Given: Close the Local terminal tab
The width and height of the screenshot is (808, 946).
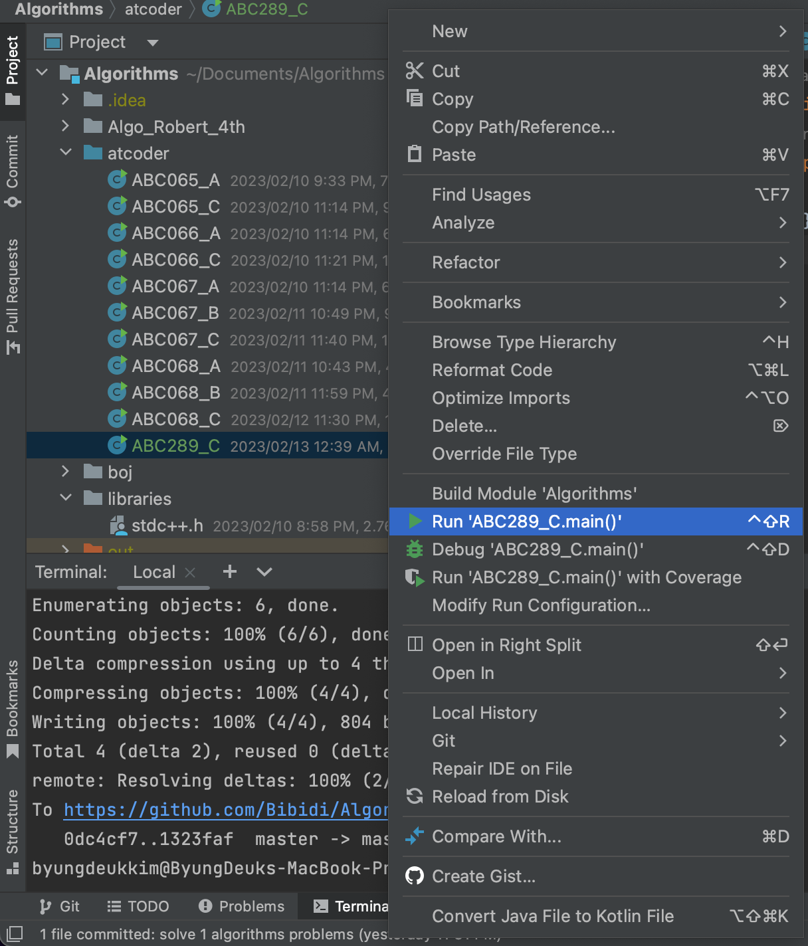Looking at the screenshot, I should [x=190, y=572].
